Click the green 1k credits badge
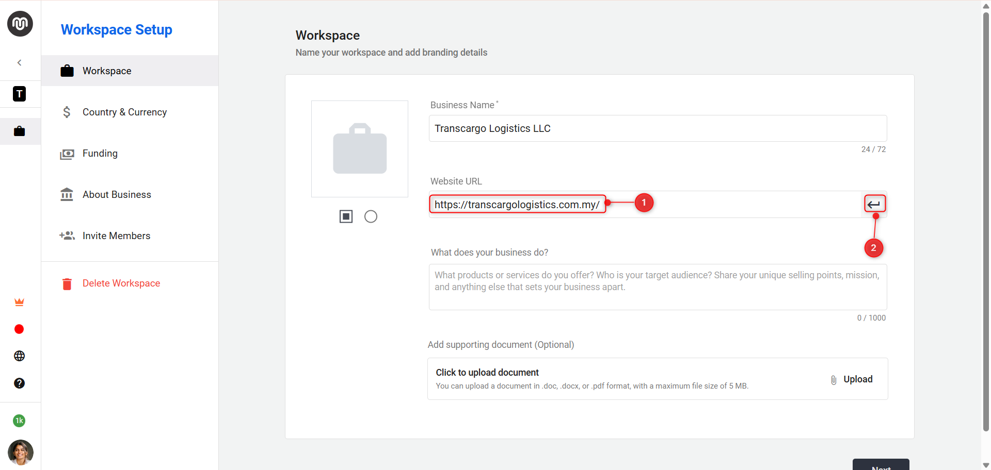Image resolution: width=991 pixels, height=470 pixels. [x=20, y=421]
